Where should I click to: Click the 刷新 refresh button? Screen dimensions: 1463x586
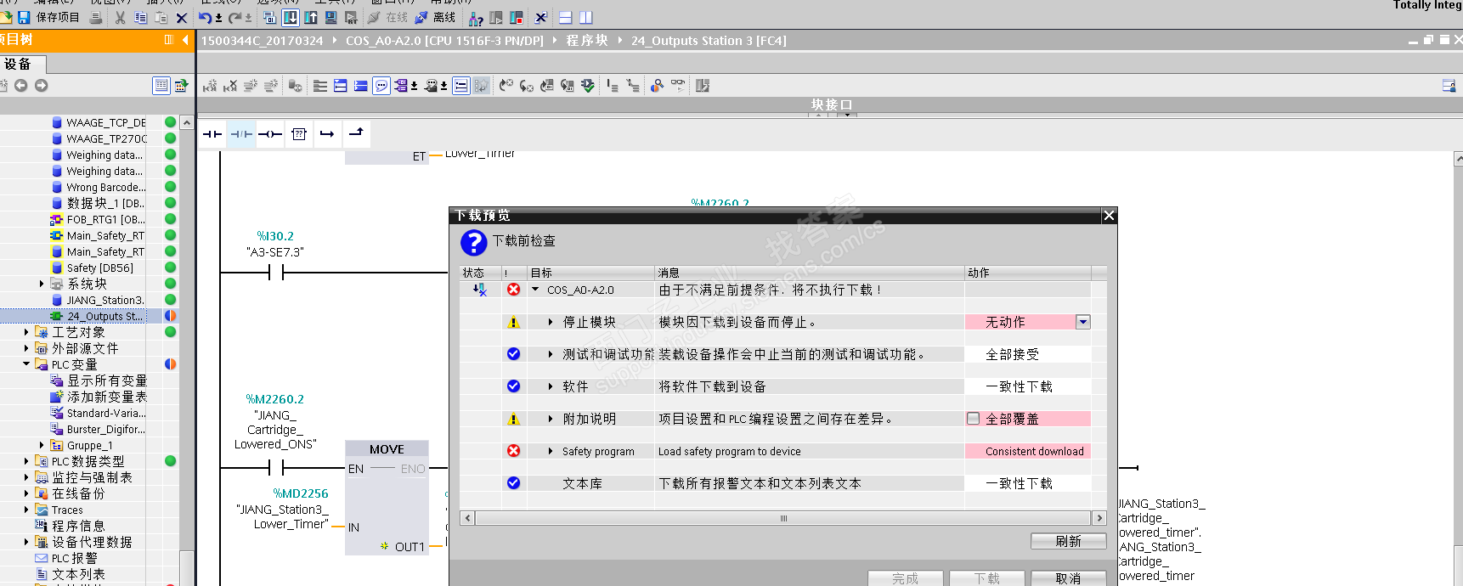click(1068, 541)
